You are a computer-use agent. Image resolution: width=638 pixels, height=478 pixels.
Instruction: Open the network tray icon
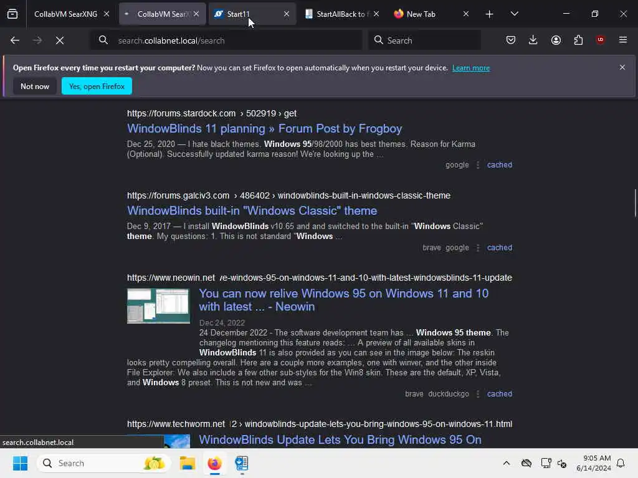[546, 463]
